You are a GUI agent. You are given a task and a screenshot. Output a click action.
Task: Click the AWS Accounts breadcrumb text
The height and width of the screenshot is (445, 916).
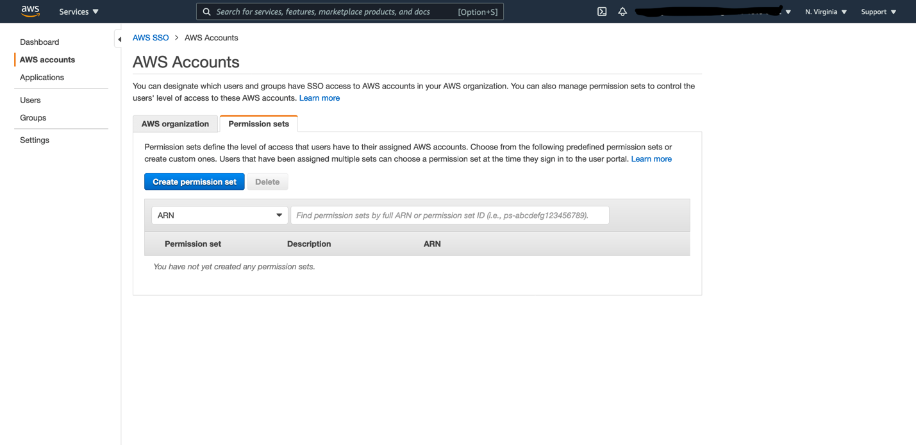[x=212, y=38]
